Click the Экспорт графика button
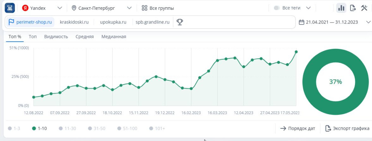This screenshot has width=372, height=141. (x=347, y=128)
